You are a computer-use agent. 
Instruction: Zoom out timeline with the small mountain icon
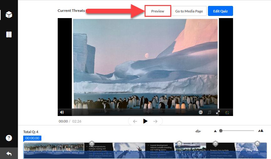(215, 131)
